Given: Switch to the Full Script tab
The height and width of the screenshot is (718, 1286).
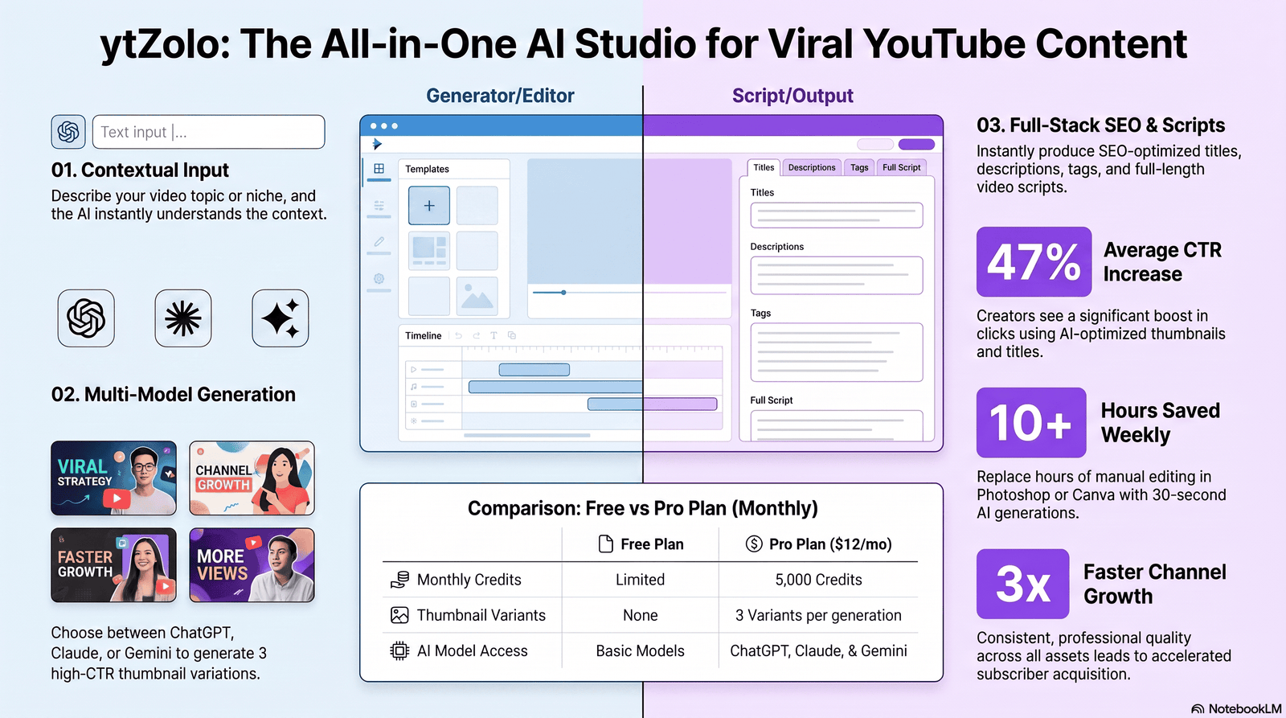Looking at the screenshot, I should point(902,167).
